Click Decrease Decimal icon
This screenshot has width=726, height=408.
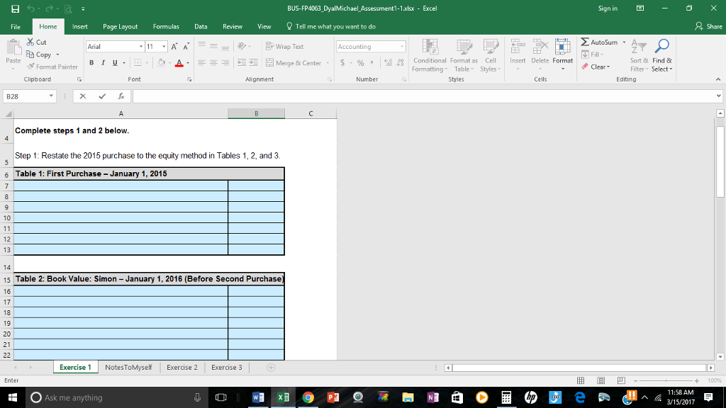(400, 63)
